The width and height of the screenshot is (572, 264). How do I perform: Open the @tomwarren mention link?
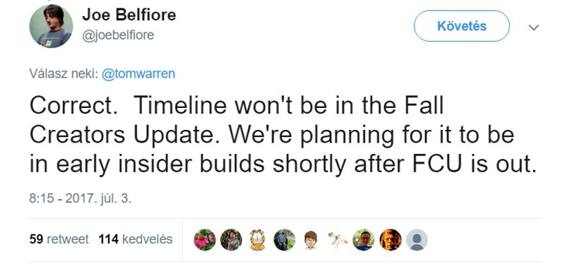pos(138,73)
